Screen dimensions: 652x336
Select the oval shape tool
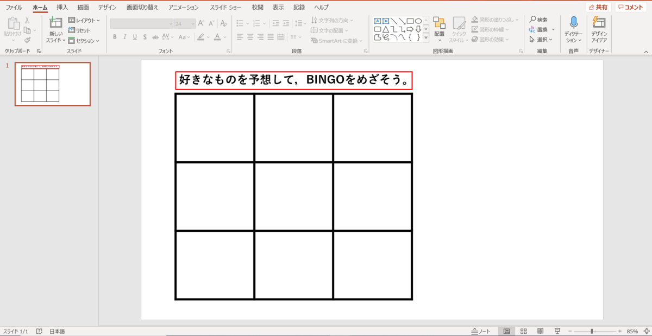click(418, 21)
